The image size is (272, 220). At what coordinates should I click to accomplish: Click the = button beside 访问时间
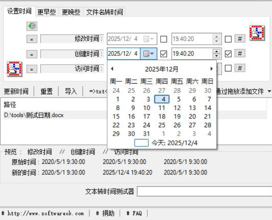tap(32, 69)
